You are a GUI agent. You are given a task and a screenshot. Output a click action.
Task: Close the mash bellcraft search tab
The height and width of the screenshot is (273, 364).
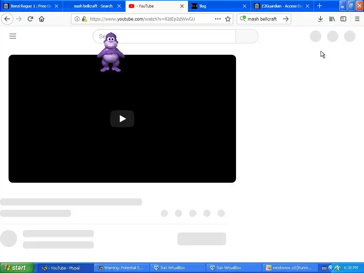click(x=119, y=6)
